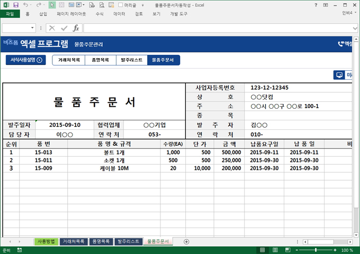The width and height of the screenshot is (360, 254).
Task: Add a new sheet with plus icon
Action: click(186, 241)
